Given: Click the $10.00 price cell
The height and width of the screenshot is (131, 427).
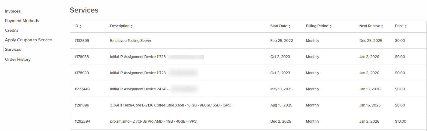Looking at the screenshot, I should [401, 121].
